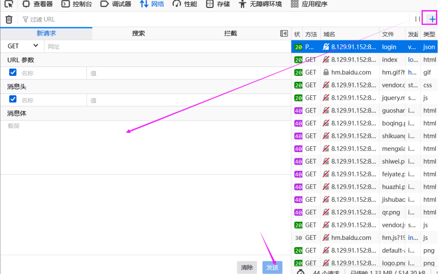Toggle the URL 参数 row checkbox

click(x=13, y=73)
